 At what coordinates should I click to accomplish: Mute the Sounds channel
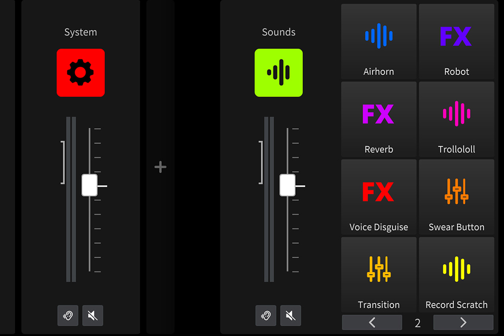click(x=291, y=316)
